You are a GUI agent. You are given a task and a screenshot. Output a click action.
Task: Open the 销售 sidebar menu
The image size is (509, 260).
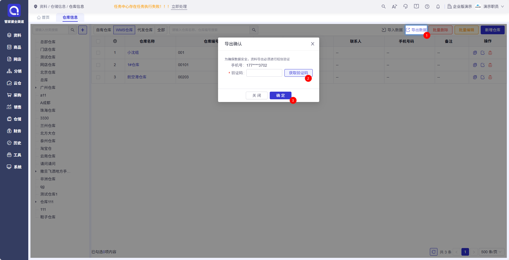click(14, 107)
